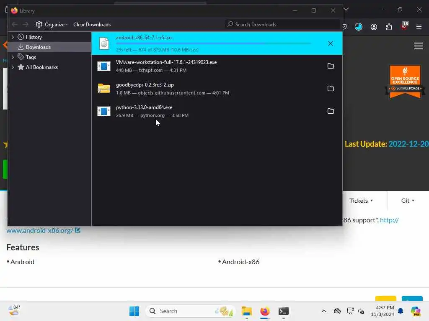Show goodbyedpi zip in folder

(x=331, y=89)
